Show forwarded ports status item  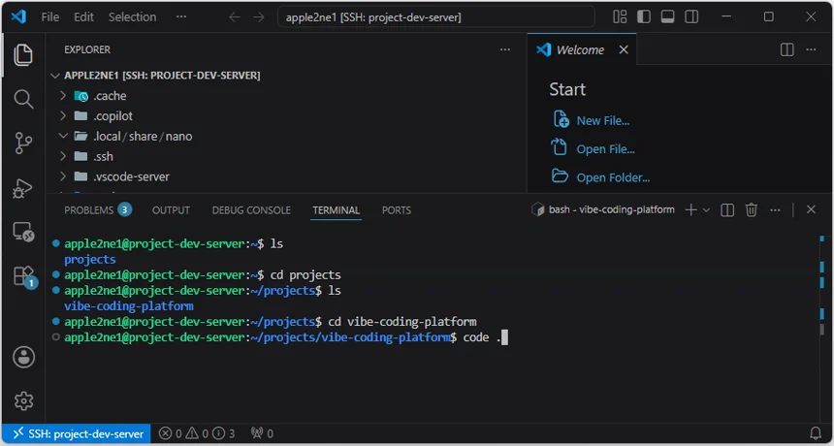click(262, 433)
